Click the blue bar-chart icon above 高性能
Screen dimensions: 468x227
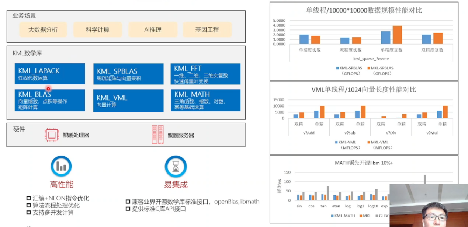point(61,166)
